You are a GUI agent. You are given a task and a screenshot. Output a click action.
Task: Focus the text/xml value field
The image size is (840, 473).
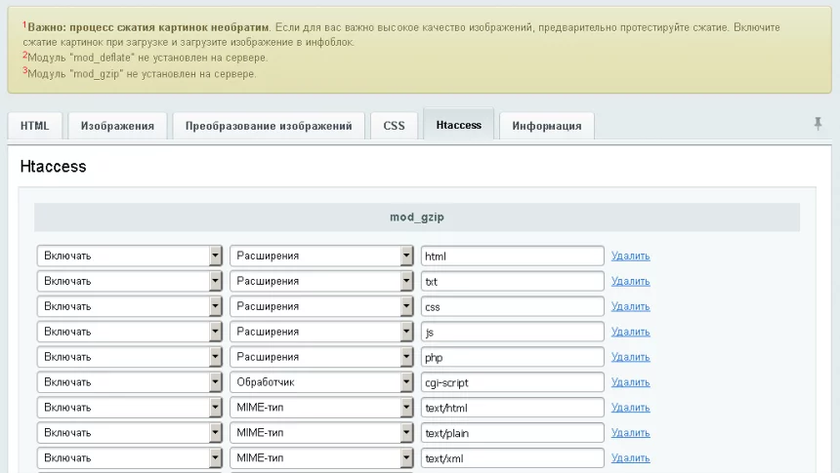pos(512,458)
